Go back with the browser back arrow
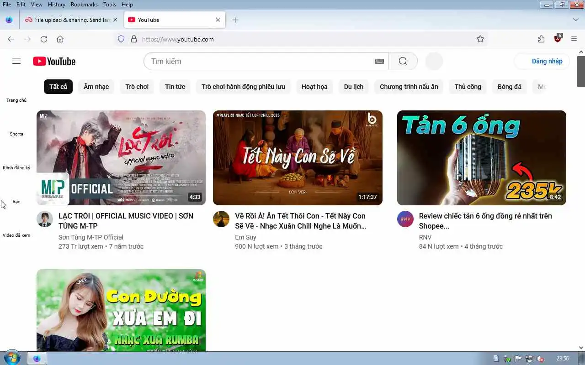Image resolution: width=585 pixels, height=365 pixels. (x=11, y=39)
